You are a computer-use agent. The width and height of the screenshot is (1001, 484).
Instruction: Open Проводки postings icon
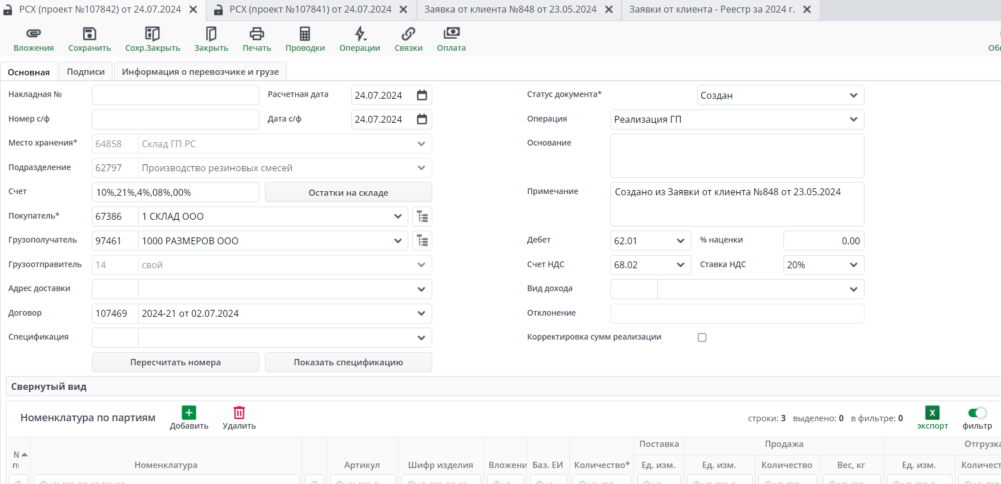(305, 34)
